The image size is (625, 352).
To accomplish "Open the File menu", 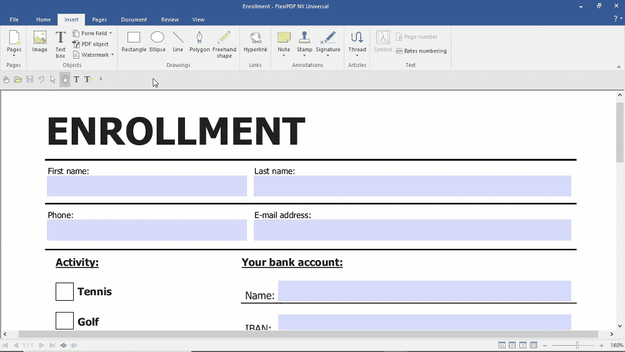I will pyautogui.click(x=14, y=19).
